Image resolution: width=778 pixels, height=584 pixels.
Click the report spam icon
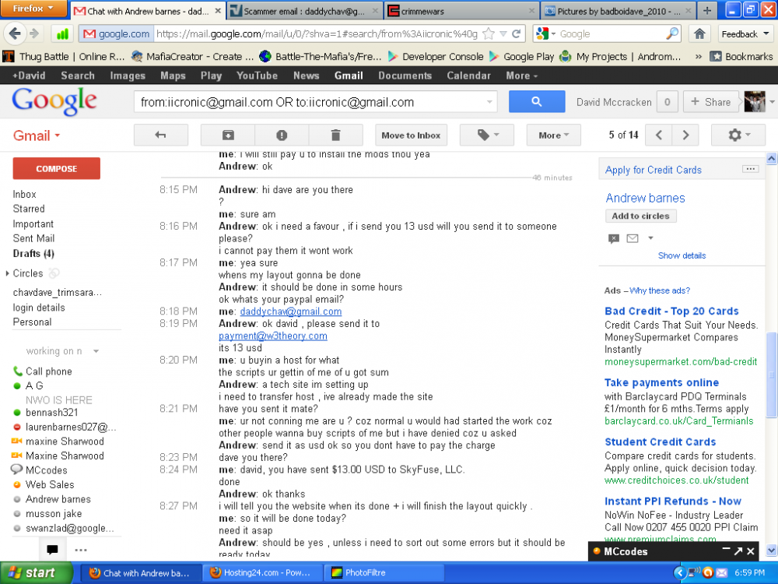(282, 135)
